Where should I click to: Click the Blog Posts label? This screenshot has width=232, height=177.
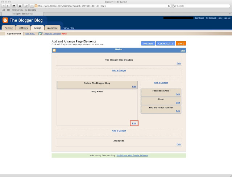tap(97, 91)
